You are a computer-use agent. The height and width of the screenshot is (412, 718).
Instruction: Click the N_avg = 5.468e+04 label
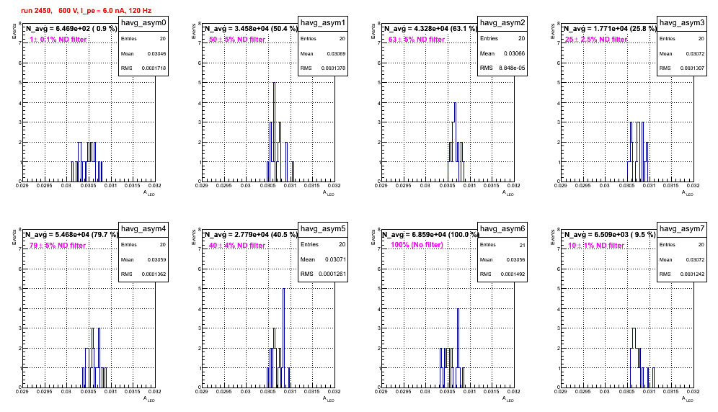(x=71, y=235)
